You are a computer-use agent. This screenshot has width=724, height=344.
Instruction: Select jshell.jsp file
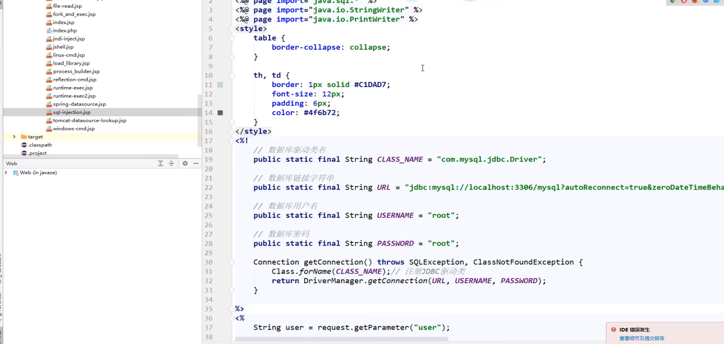tap(63, 47)
